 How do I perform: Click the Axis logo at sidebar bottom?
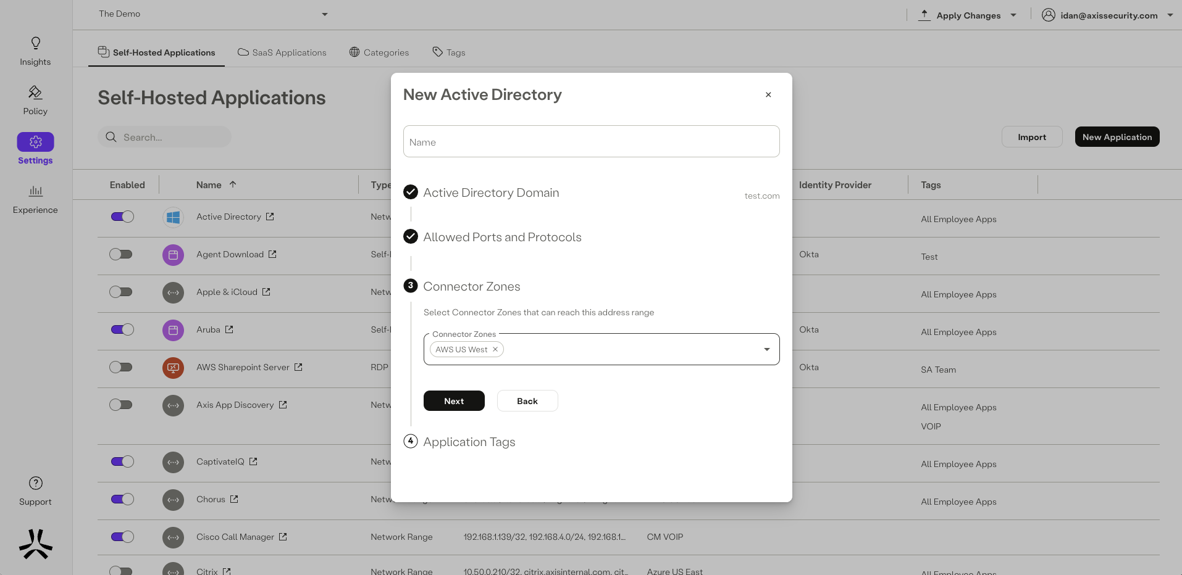click(x=36, y=544)
